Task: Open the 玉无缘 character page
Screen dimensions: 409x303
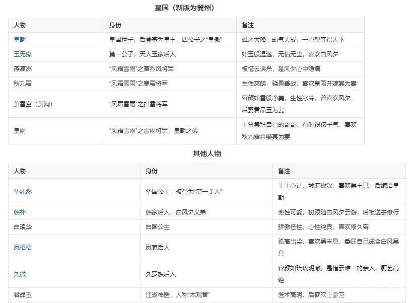Action: pyautogui.click(x=20, y=54)
